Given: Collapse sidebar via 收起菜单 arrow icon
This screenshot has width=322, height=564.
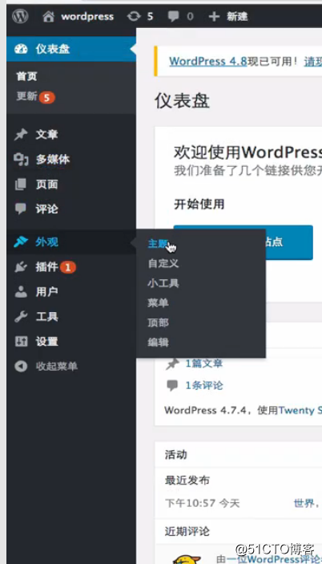Looking at the screenshot, I should coord(21,366).
